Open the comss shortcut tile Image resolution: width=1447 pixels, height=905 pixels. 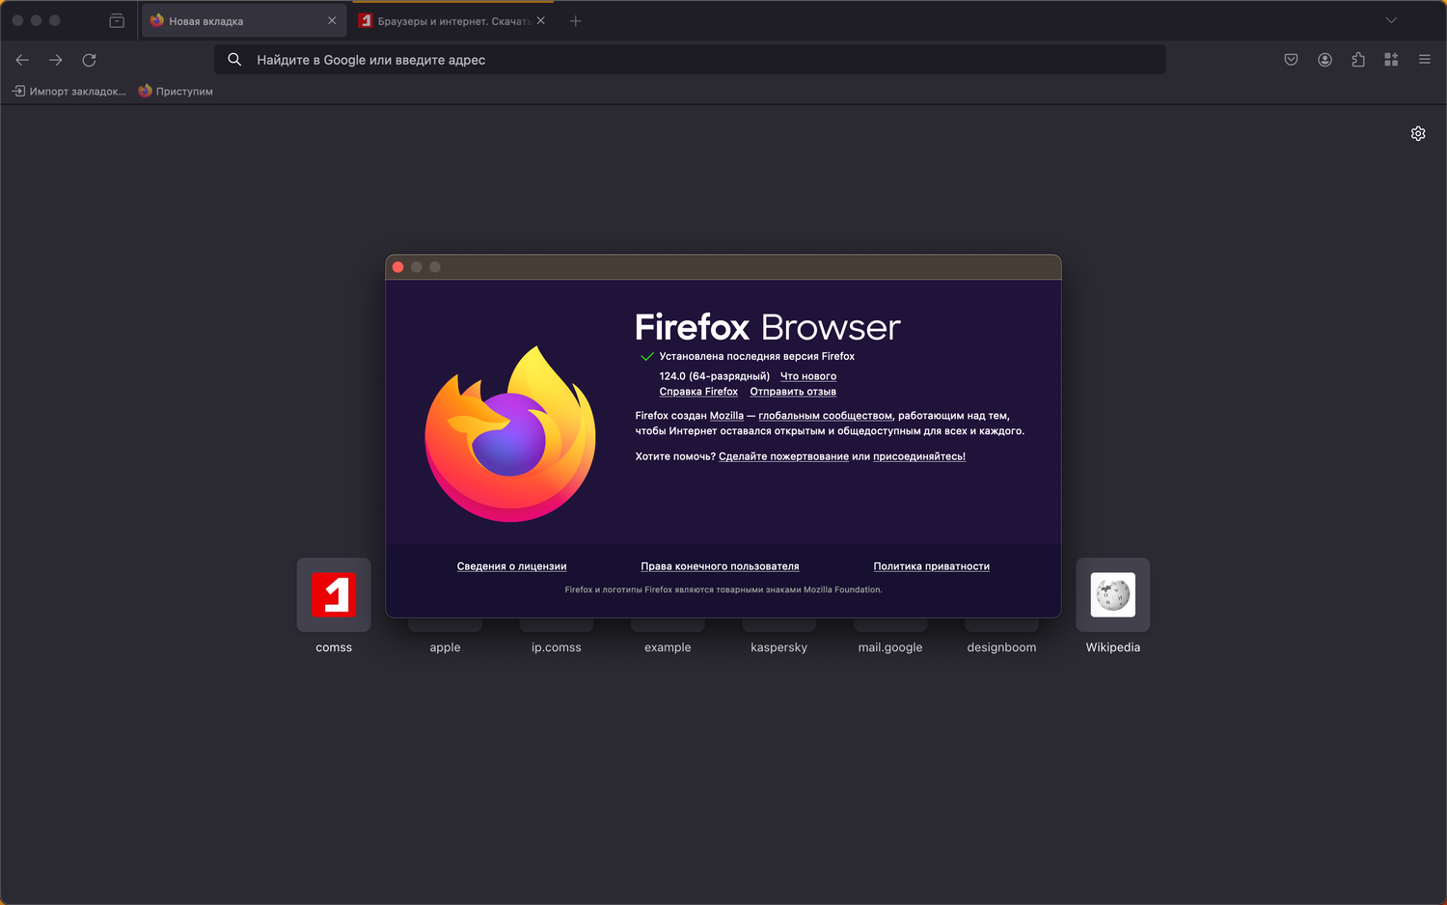coord(334,594)
